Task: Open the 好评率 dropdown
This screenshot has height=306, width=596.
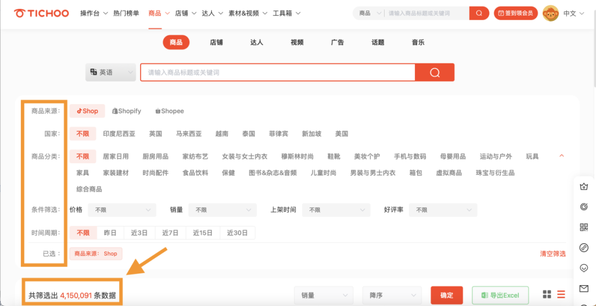Action: click(x=443, y=210)
